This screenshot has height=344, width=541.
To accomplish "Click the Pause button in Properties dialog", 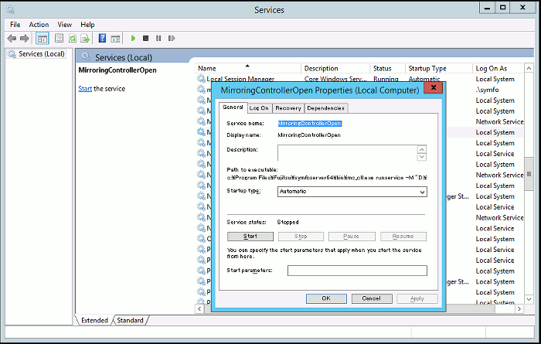I will pos(352,237).
